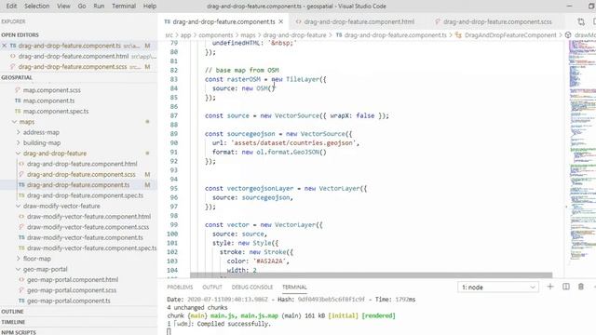This screenshot has height=335, width=596.
Task: Select drag-and-drop-feature.component.html in Open Editors
Action: (x=78, y=56)
